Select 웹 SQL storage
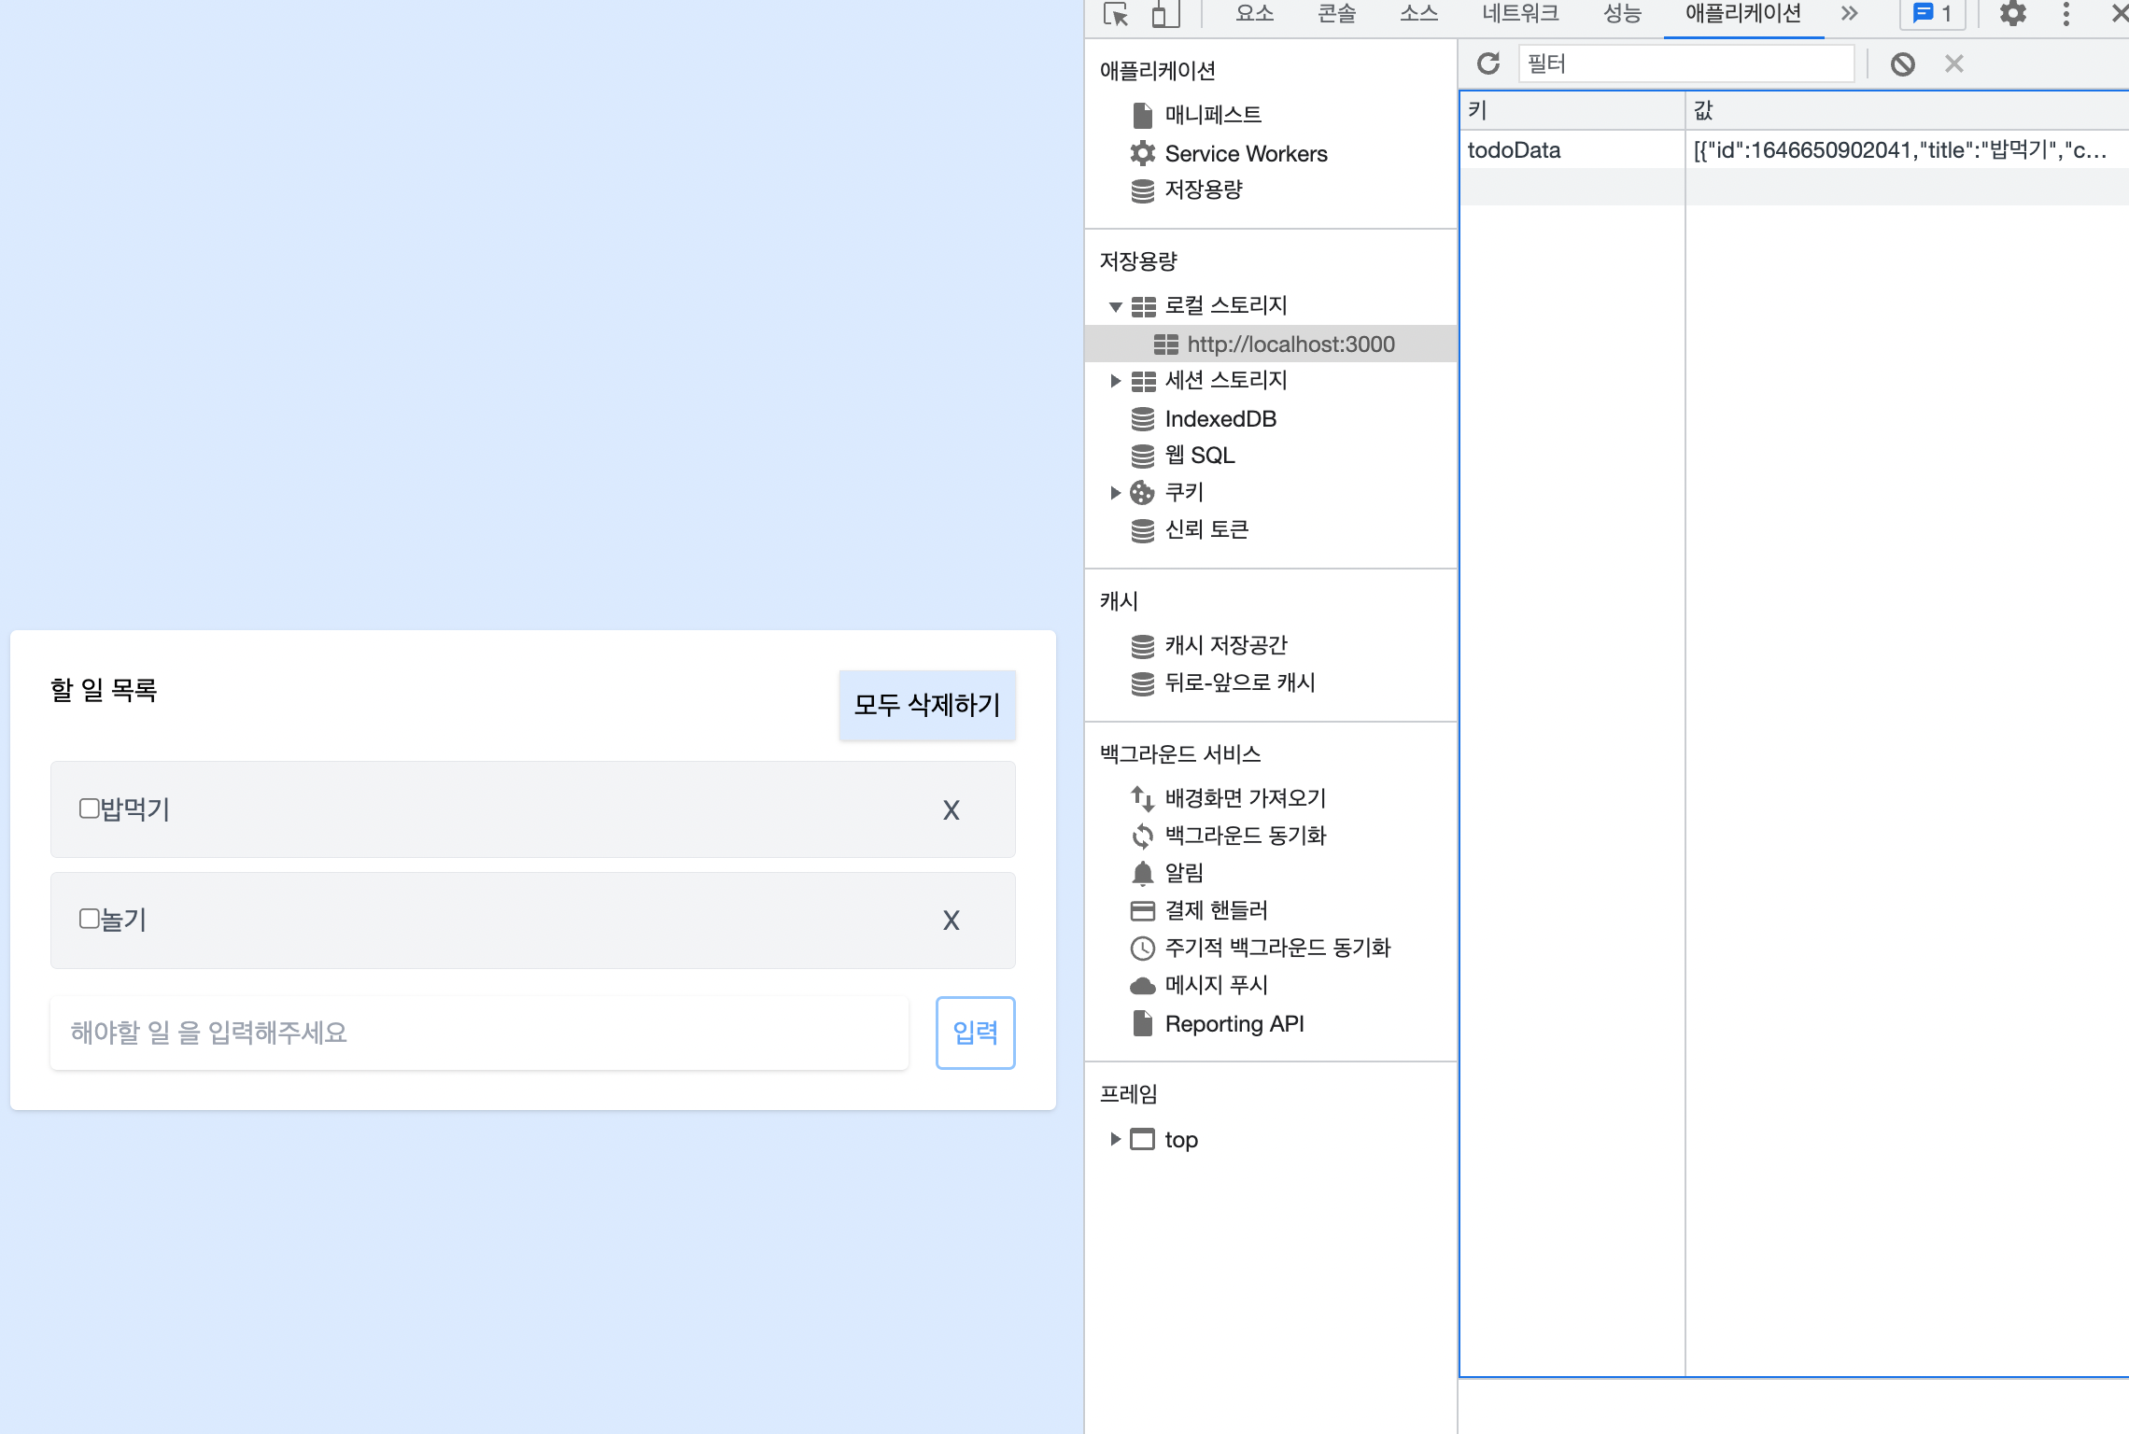The image size is (2129, 1434). [x=1200, y=456]
